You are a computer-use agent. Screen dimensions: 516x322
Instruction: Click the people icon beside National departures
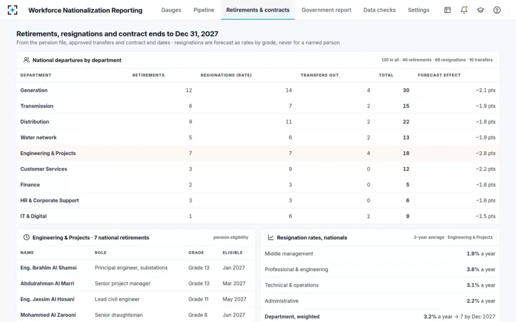point(26,60)
